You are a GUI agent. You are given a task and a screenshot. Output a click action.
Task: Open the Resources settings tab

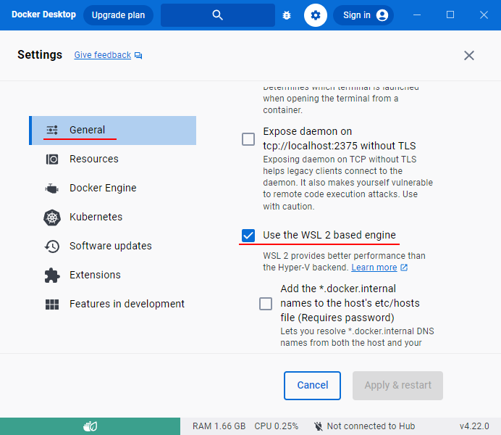pos(112,159)
